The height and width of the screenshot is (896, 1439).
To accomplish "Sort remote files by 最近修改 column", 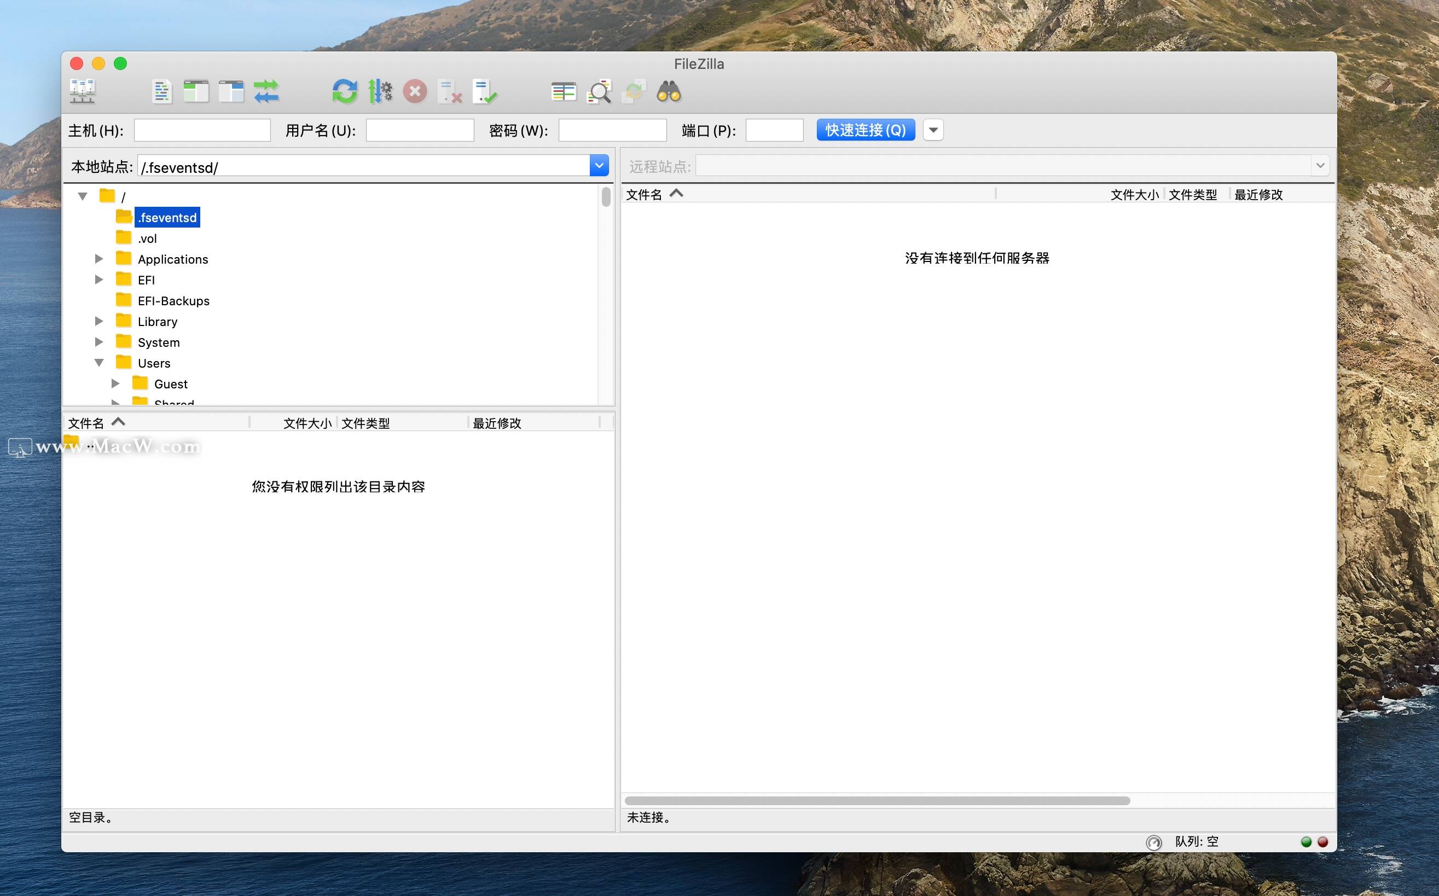I will [1281, 194].
